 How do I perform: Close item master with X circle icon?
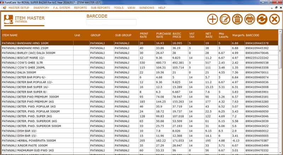[275, 19]
